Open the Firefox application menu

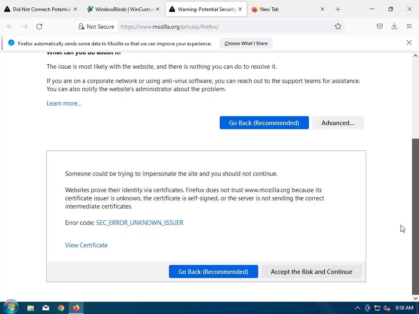point(409,26)
